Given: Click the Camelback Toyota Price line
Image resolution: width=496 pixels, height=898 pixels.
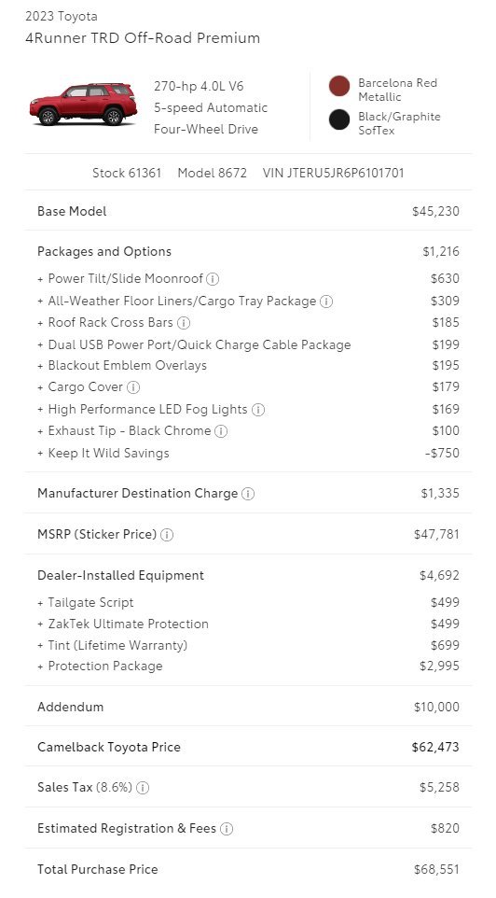Looking at the screenshot, I should tap(248, 747).
